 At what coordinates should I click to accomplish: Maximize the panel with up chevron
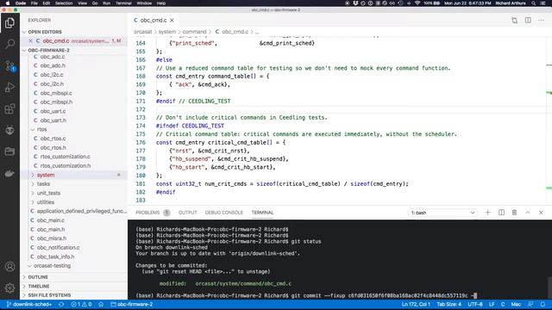[x=528, y=213]
